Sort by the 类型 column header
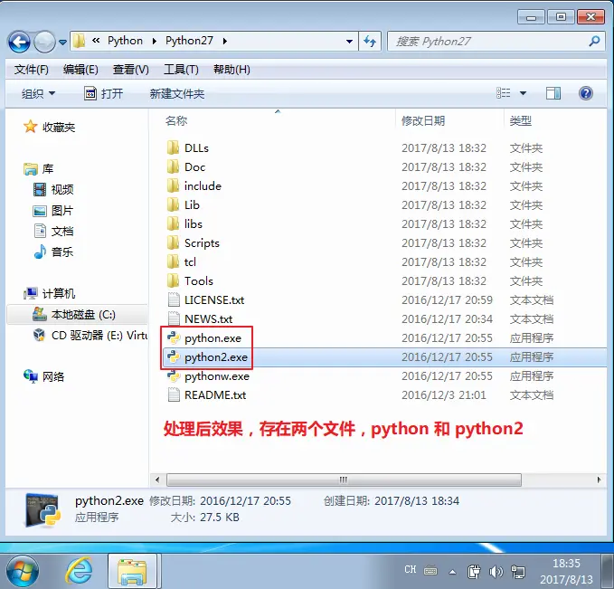 tap(521, 121)
